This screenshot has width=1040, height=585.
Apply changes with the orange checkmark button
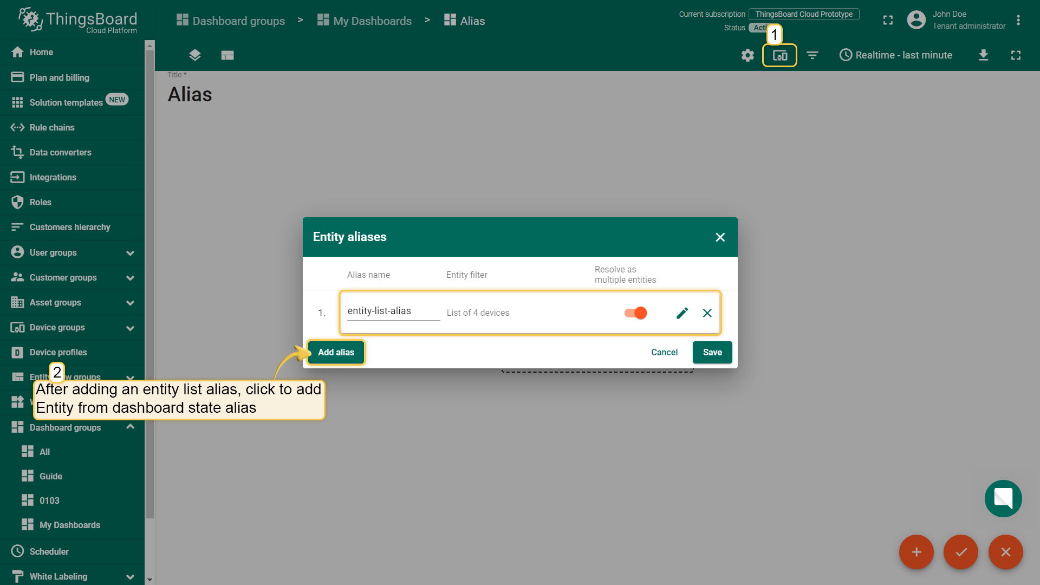961,552
